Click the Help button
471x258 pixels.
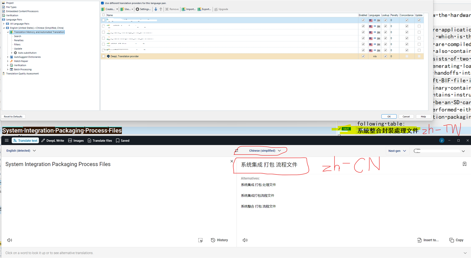pyautogui.click(x=423, y=116)
